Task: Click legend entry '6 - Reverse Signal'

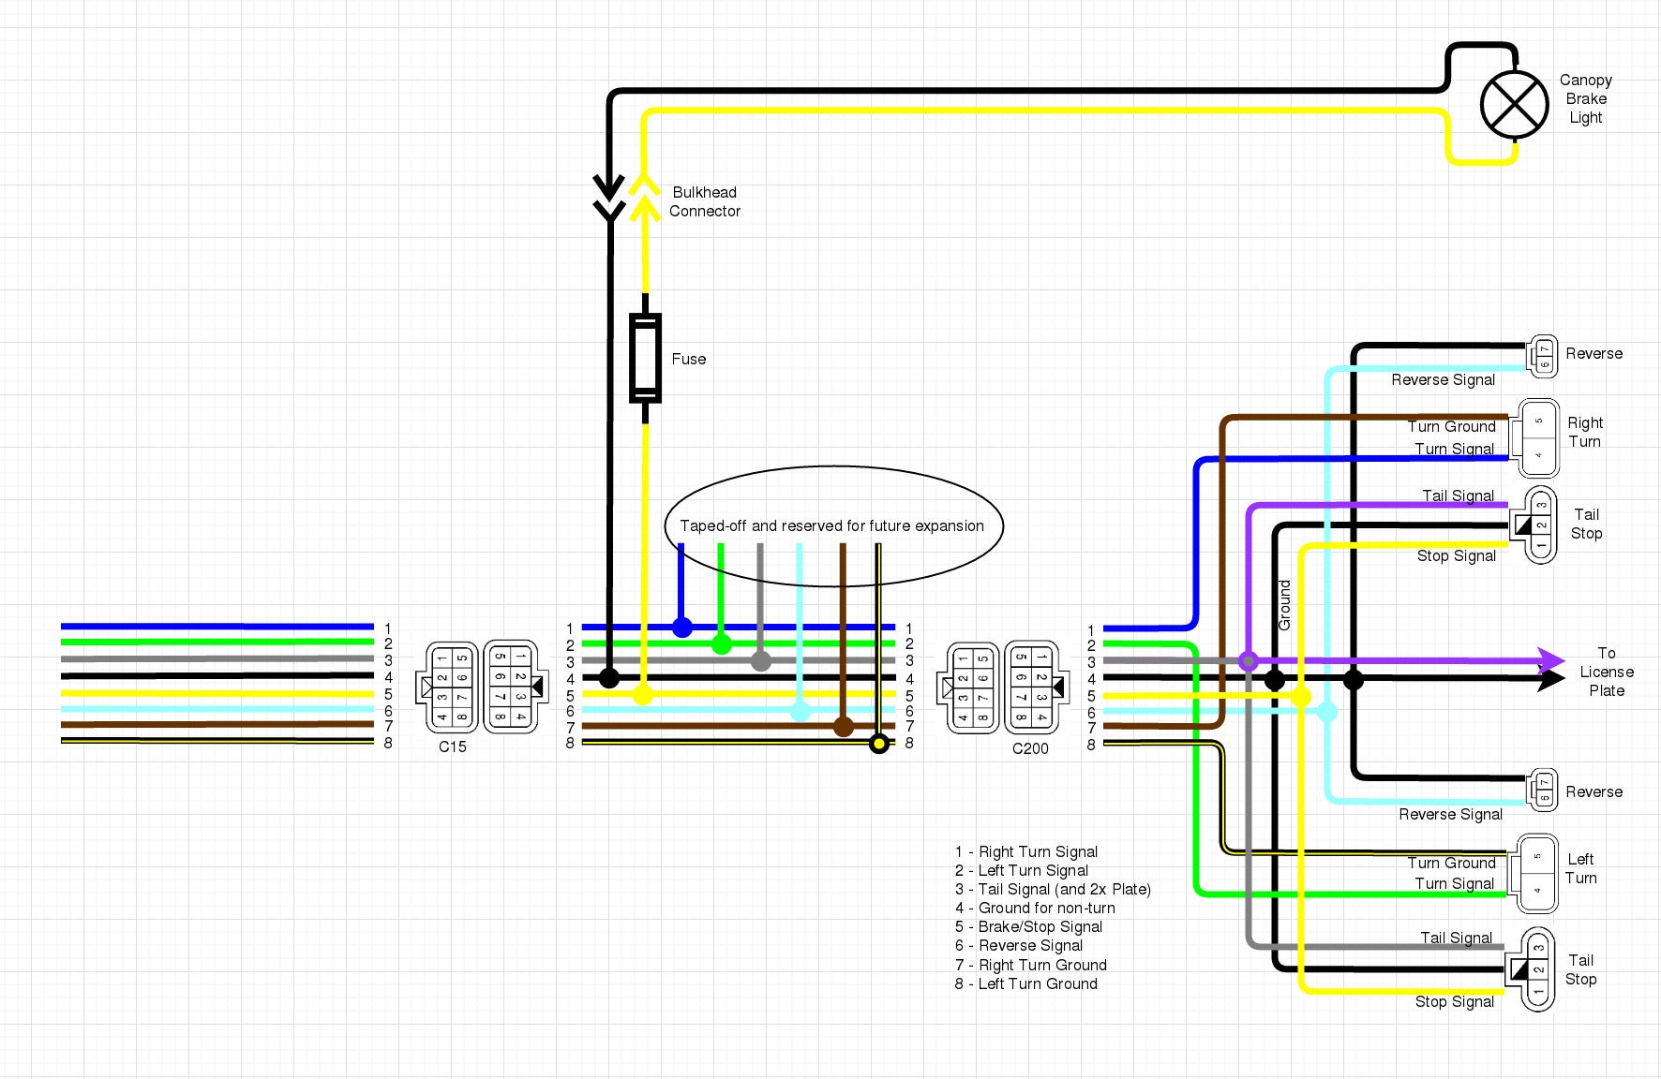Action: tap(1019, 945)
